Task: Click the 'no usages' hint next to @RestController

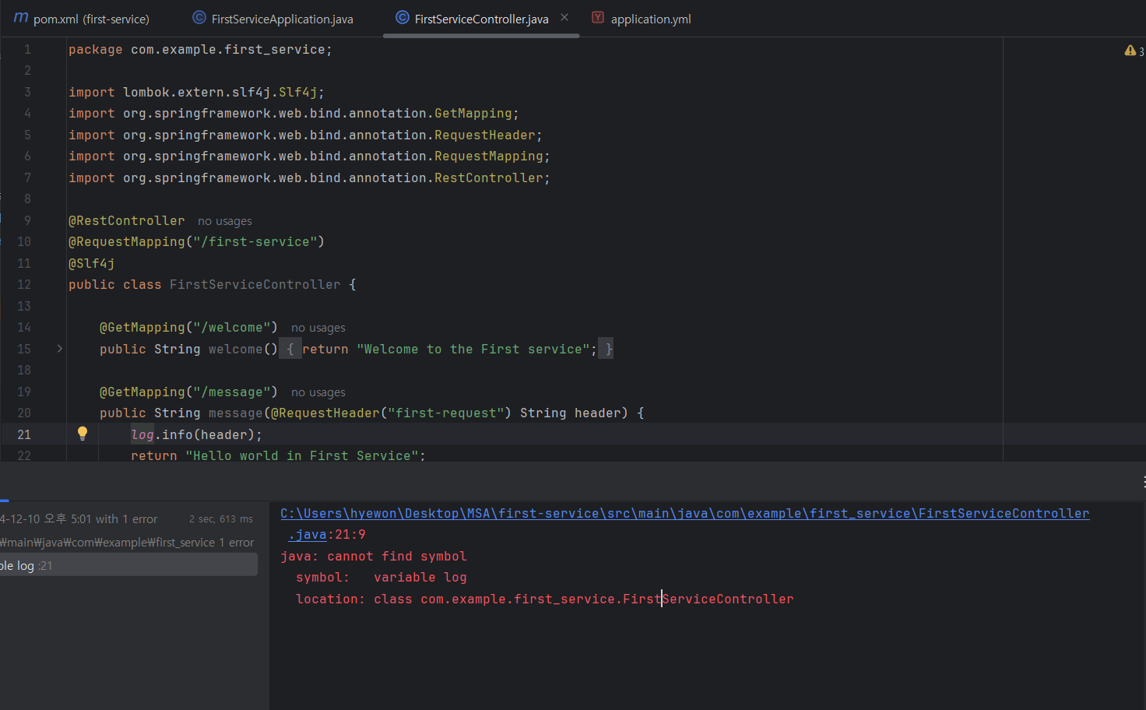Action: [x=225, y=221]
